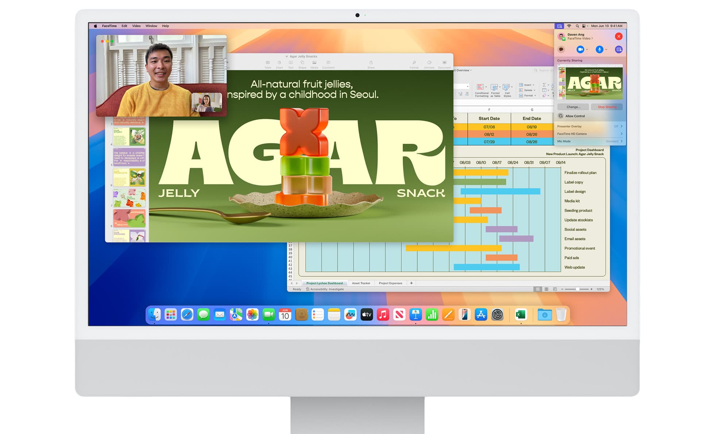
Task: Open Shape picker in Keynote toolbar
Action: point(302,64)
